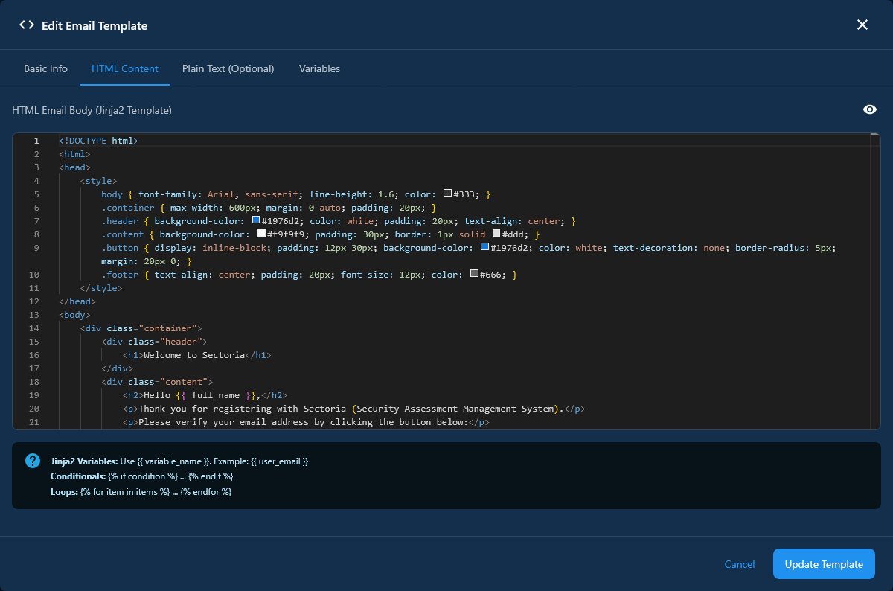Image resolution: width=893 pixels, height=591 pixels.
Task: Click the closing </head> tag line
Action: (77, 301)
